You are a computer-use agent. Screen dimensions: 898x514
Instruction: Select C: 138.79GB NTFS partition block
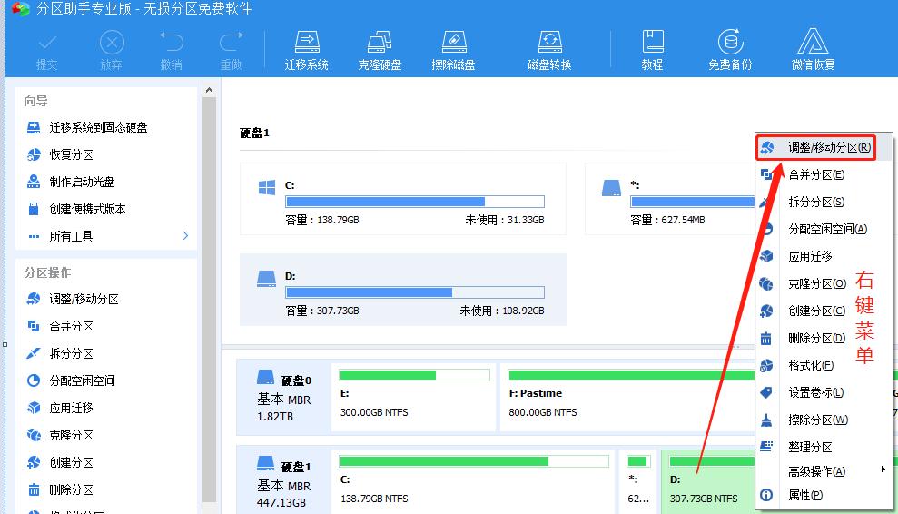[x=473, y=482]
